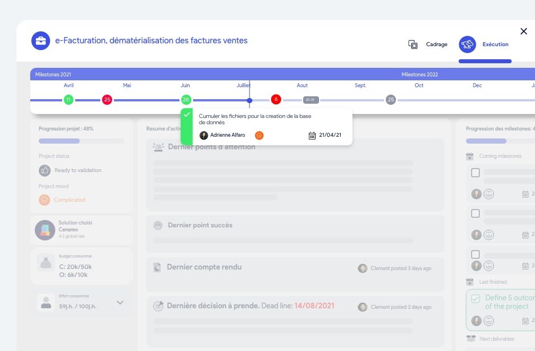Click the Effort consommé person icon
The height and width of the screenshot is (351, 535).
[x=46, y=300]
